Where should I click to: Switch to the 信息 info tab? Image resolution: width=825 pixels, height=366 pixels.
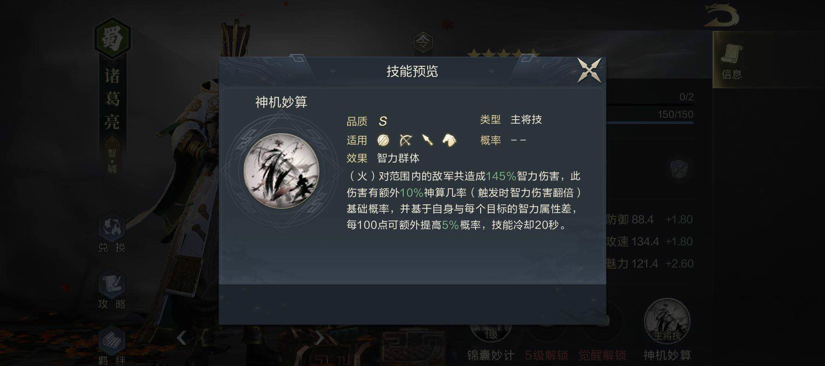[731, 61]
